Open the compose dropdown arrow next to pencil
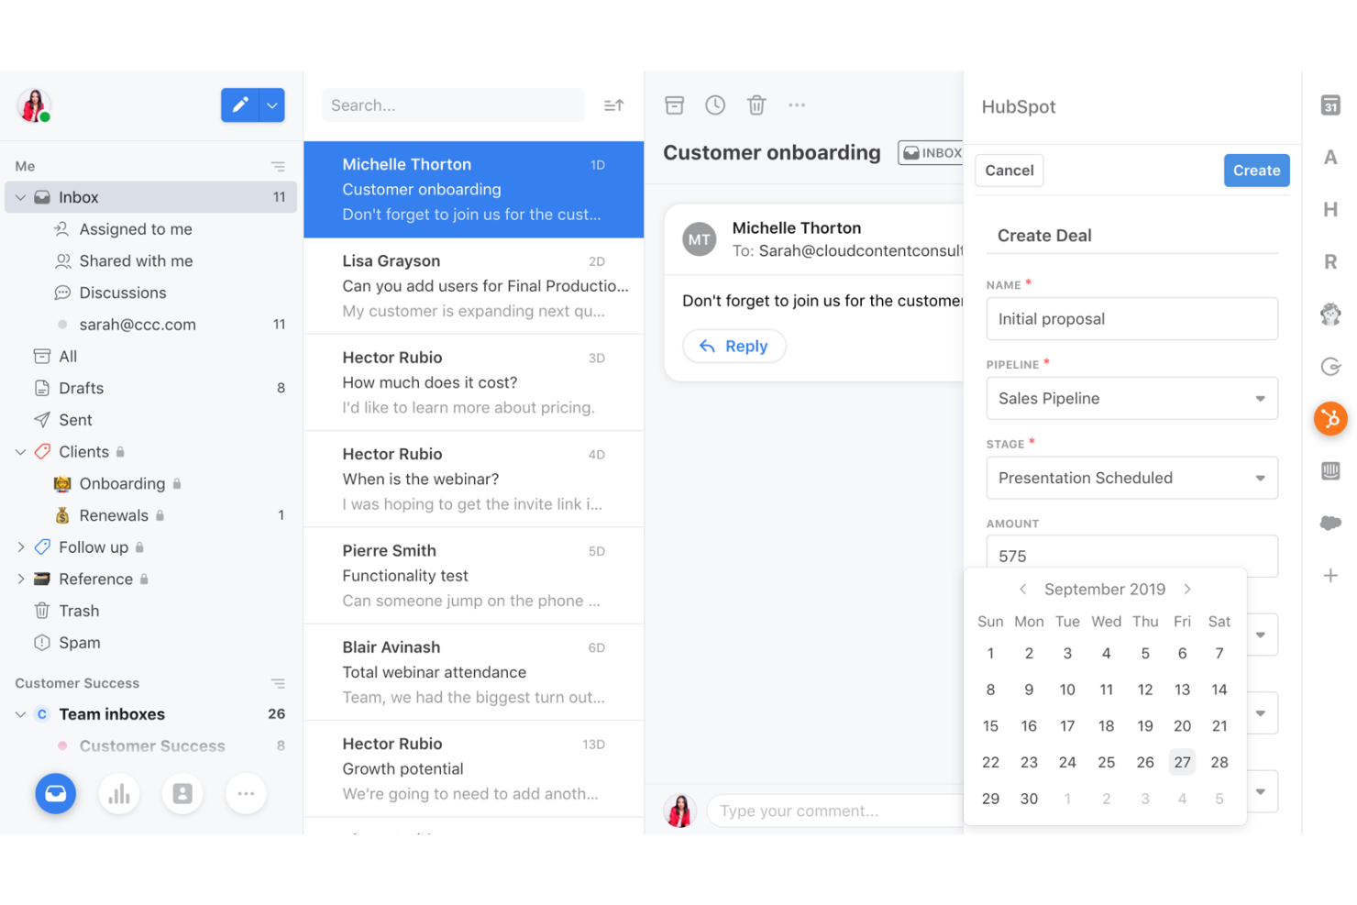This screenshot has width=1357, height=905. click(271, 105)
